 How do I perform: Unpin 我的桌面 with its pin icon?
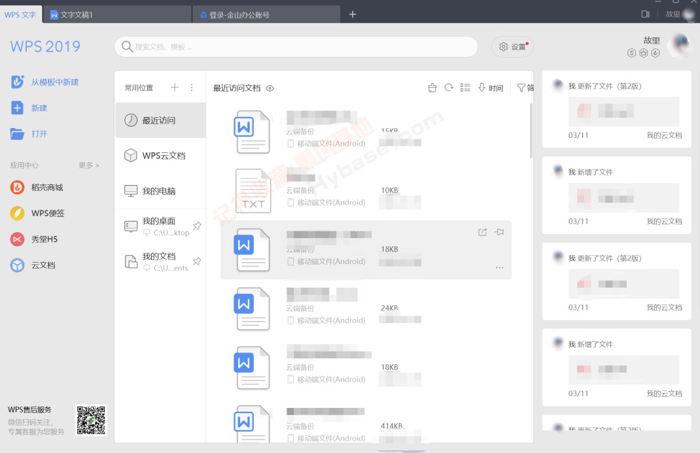(x=197, y=226)
